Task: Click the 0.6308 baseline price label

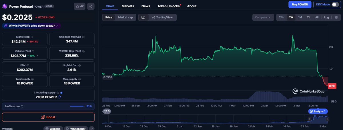Action: tap(107, 77)
